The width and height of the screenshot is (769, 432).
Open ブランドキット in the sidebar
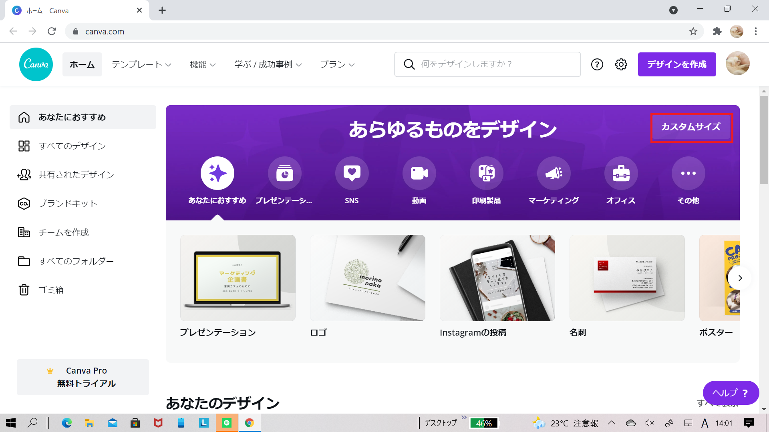point(83,204)
